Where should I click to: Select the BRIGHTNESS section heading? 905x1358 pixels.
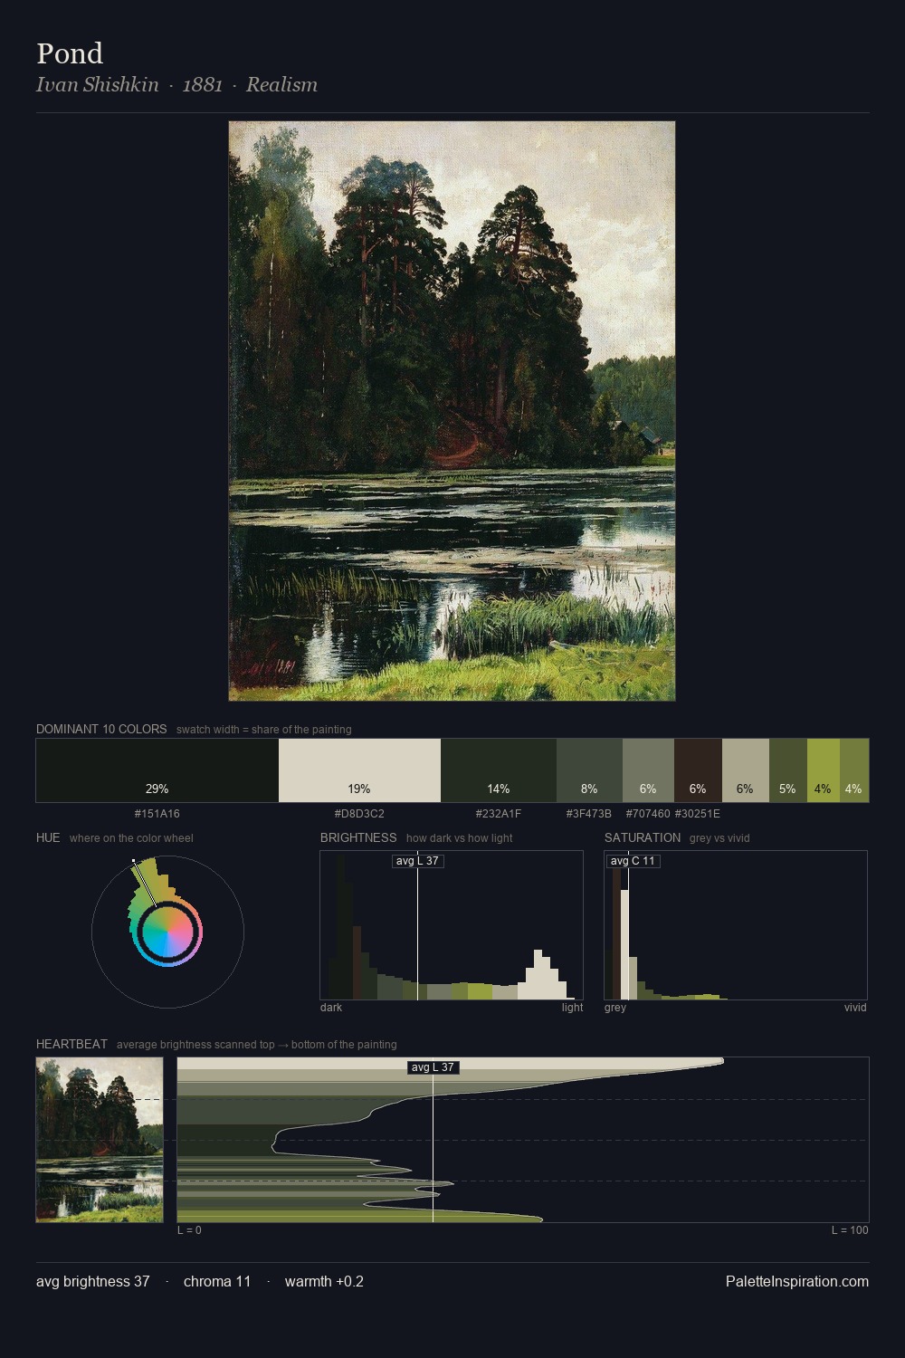pyautogui.click(x=358, y=837)
